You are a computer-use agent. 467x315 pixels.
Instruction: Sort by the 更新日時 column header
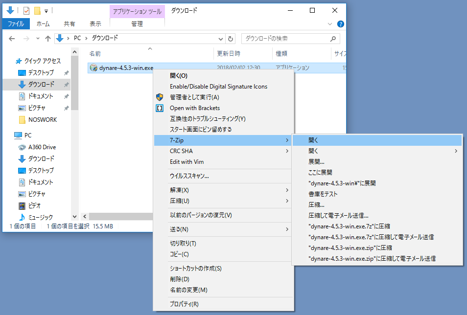229,54
